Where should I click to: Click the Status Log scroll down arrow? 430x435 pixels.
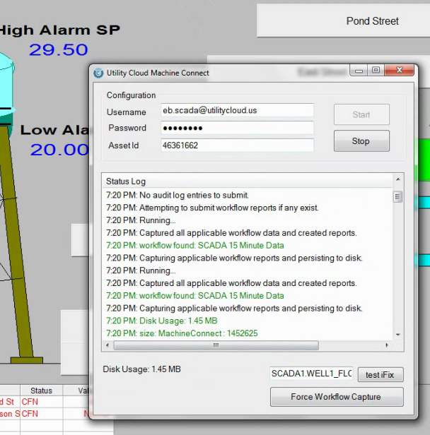pyautogui.click(x=397, y=334)
